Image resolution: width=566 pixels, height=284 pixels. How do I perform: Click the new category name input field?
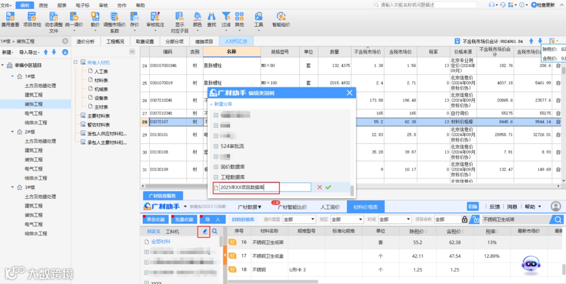pyautogui.click(x=265, y=187)
